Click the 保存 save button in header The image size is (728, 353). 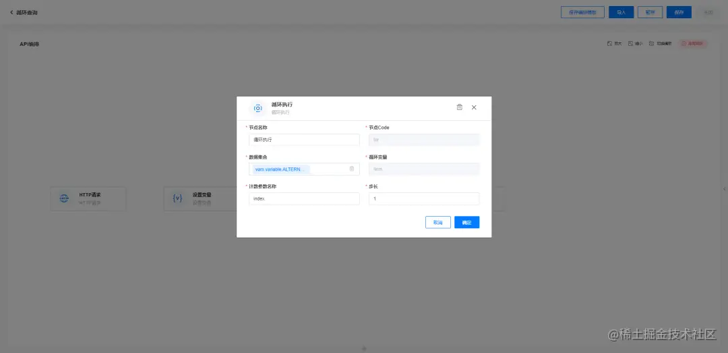coord(679,13)
